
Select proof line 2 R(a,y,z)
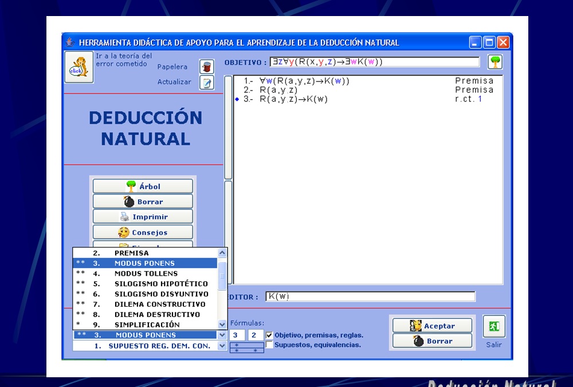278,90
